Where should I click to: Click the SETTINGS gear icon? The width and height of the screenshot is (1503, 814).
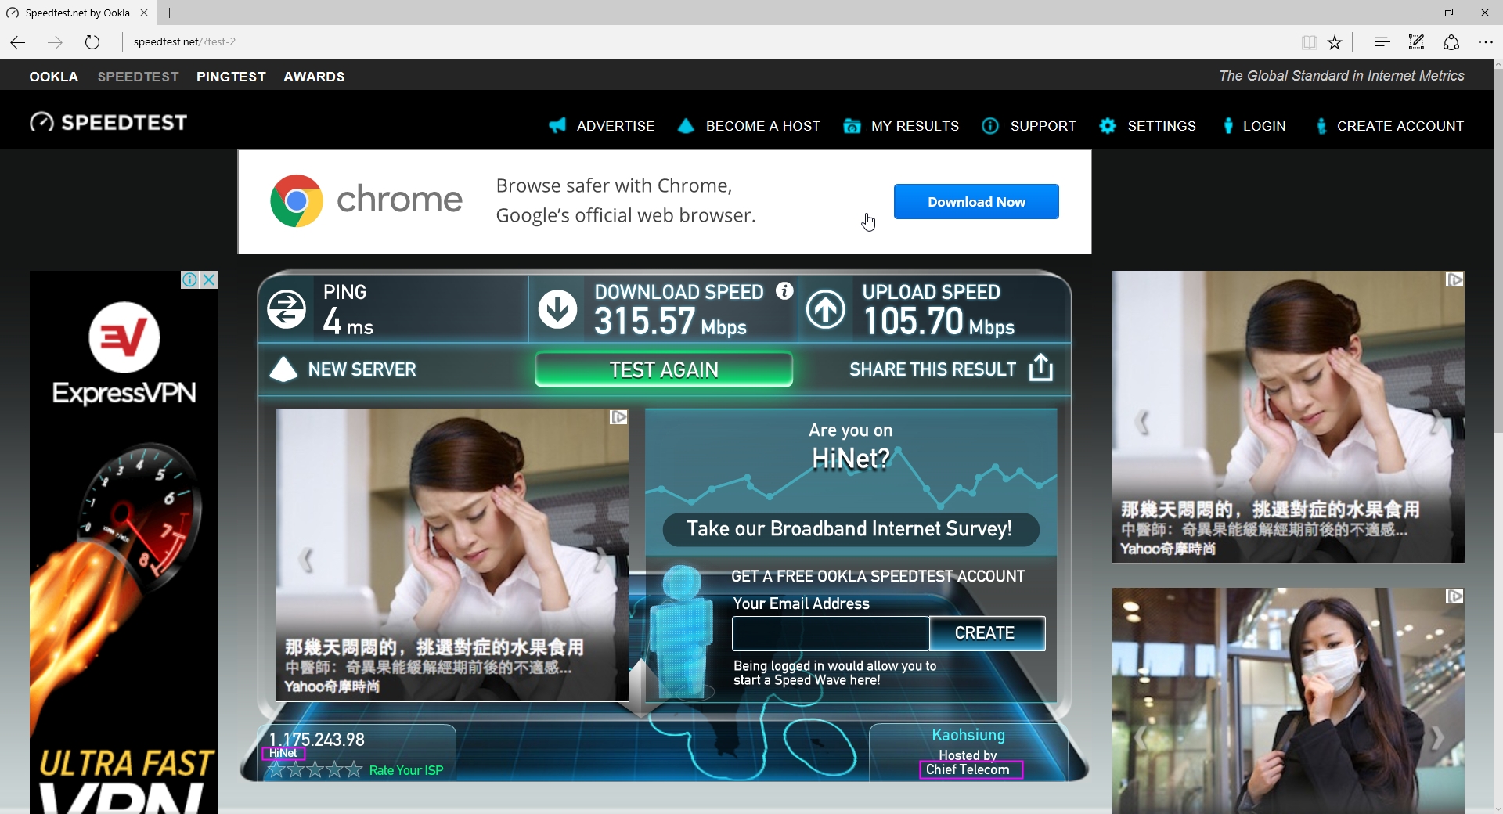point(1108,126)
